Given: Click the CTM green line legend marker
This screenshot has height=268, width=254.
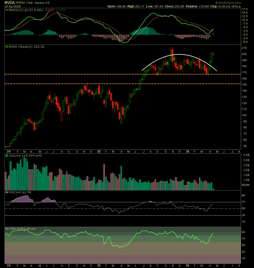Looking at the screenshot, I should (x=7, y=229).
